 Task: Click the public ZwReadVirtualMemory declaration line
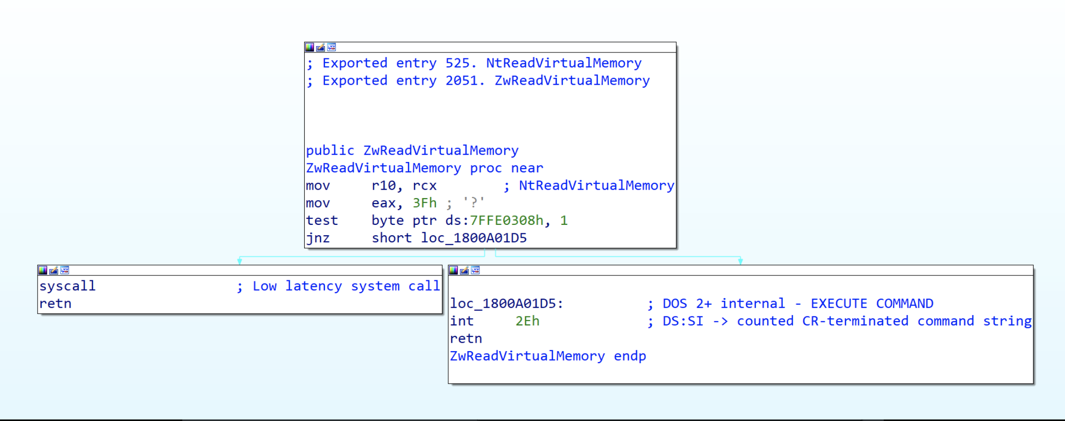pos(412,151)
